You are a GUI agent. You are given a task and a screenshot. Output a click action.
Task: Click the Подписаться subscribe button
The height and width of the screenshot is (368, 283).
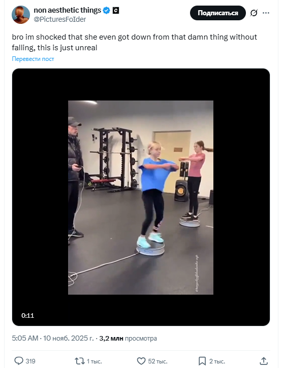tap(217, 13)
